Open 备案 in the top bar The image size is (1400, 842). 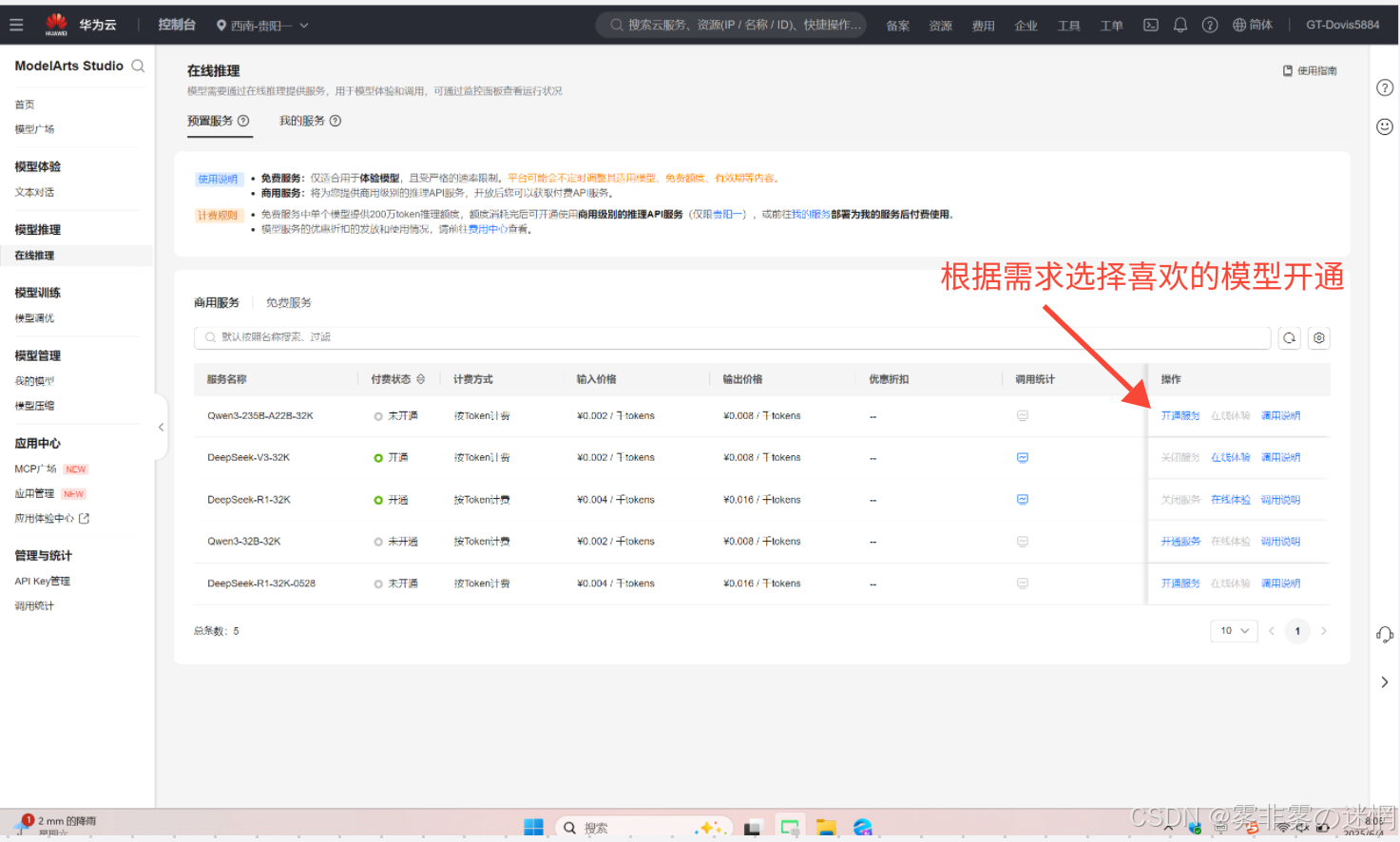pos(897,26)
